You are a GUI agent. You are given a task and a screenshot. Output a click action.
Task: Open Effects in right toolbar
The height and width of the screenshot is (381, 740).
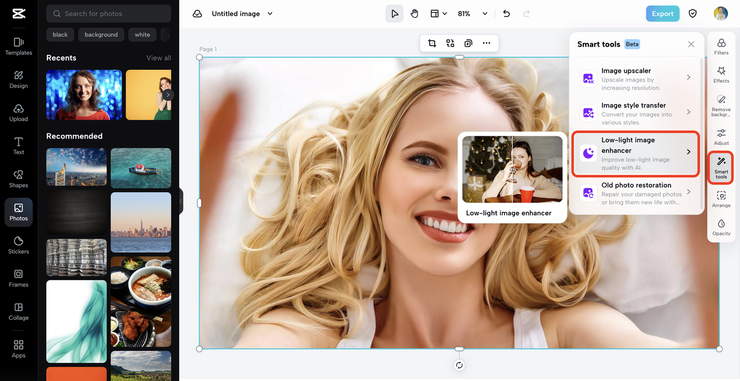[721, 75]
